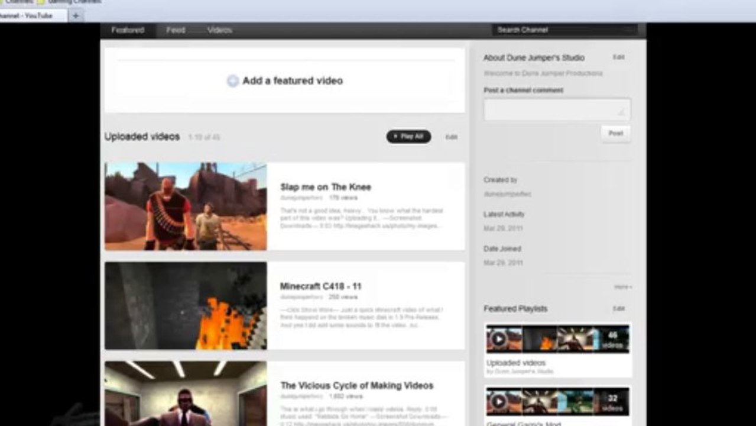This screenshot has height=426, width=756.
Task: Click the plus icon beside Add a featured video
Action: pos(233,81)
